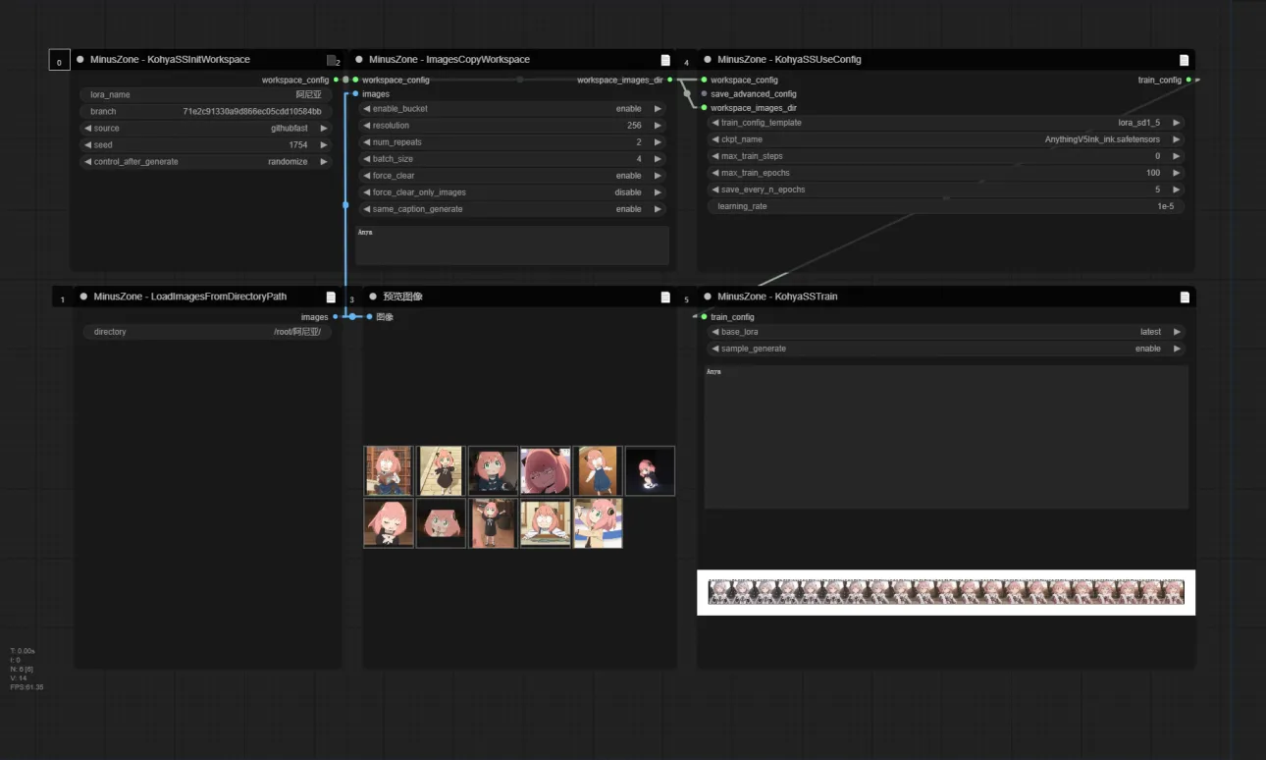Viewport: 1266px width, 760px height.
Task: Toggle the same_caption_generate option value
Action: [512, 209]
